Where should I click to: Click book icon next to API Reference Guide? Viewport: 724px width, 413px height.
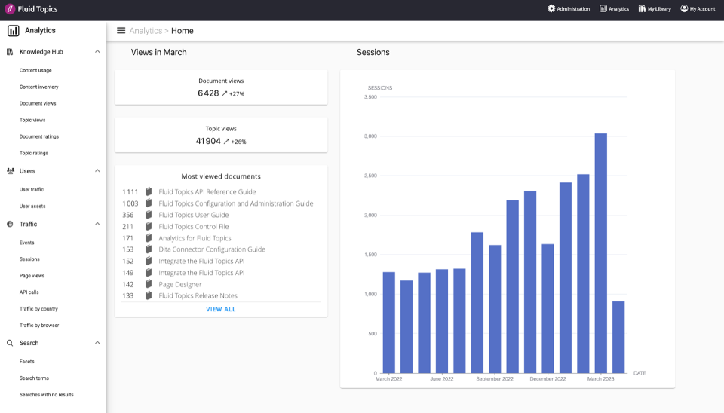click(x=149, y=191)
